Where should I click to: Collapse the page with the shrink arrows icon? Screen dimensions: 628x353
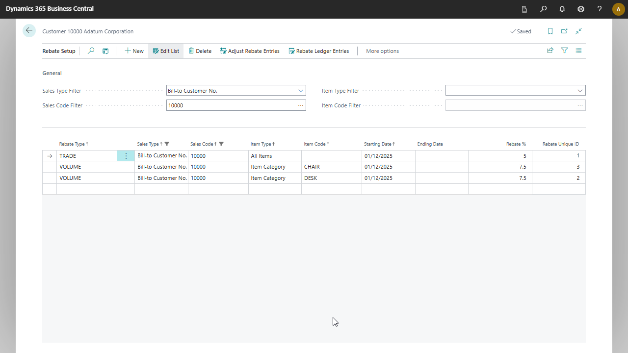(578, 31)
